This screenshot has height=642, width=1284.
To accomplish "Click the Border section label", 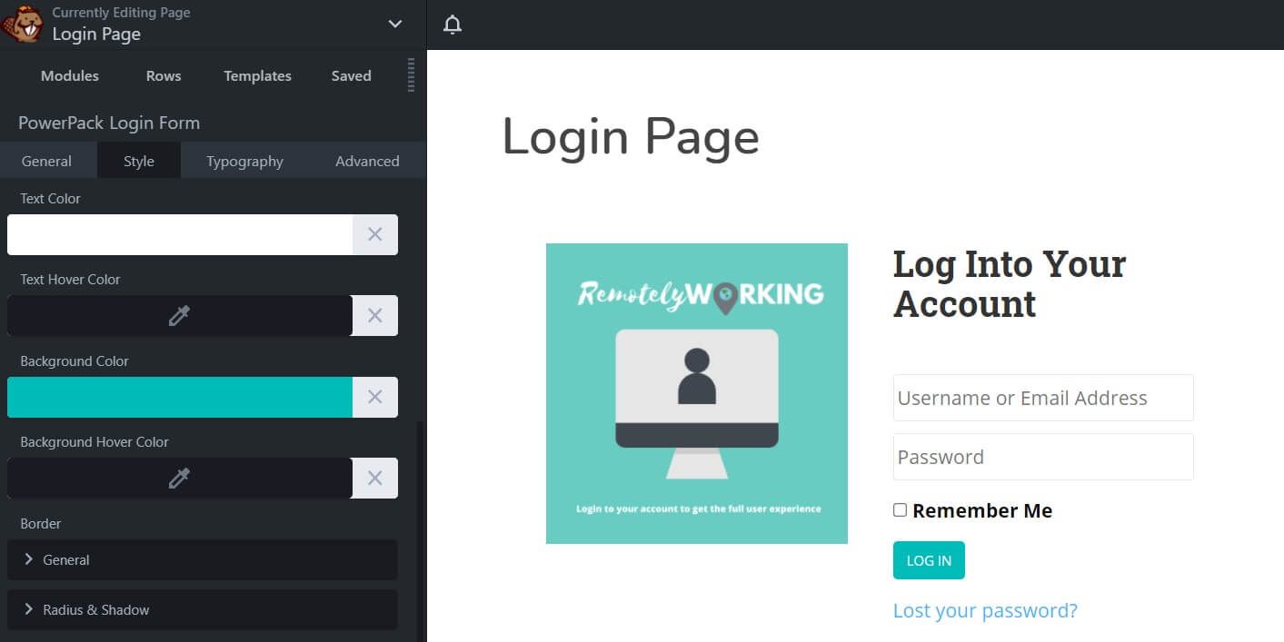I will (41, 524).
